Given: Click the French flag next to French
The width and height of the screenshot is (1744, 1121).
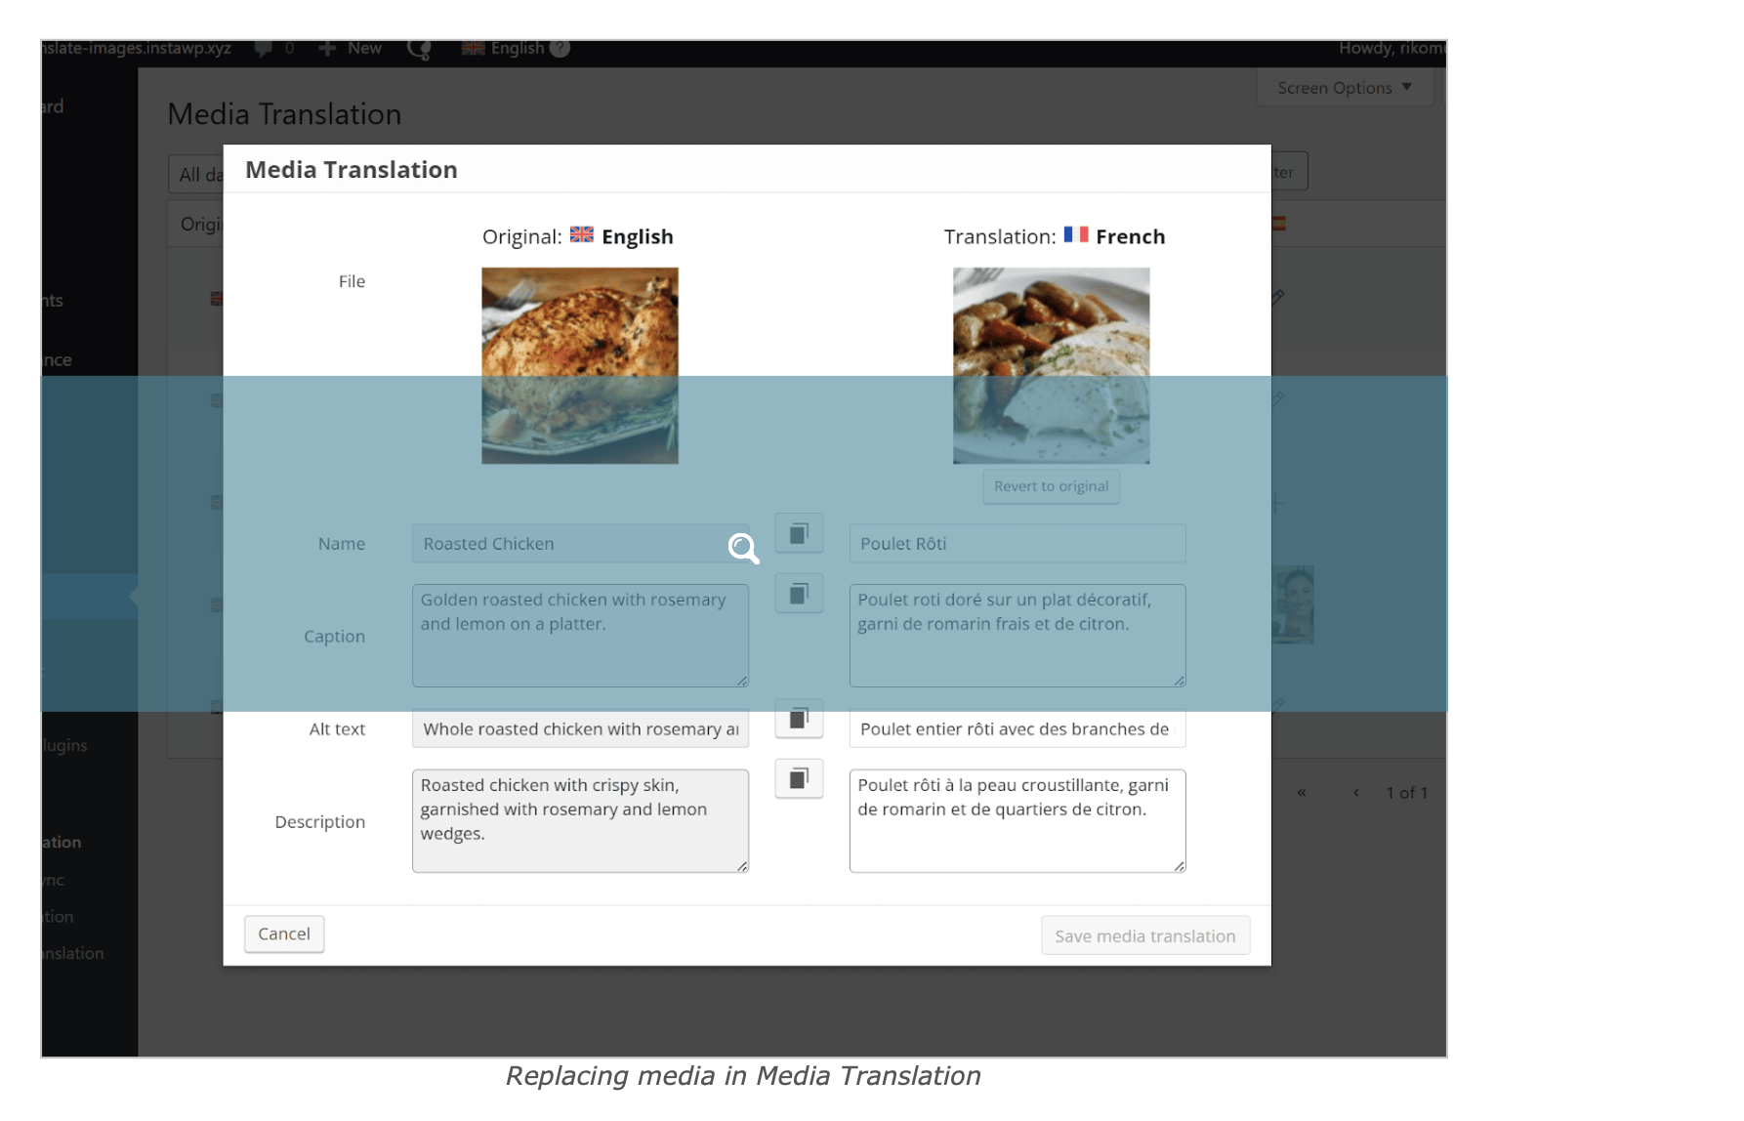Looking at the screenshot, I should pos(1076,234).
